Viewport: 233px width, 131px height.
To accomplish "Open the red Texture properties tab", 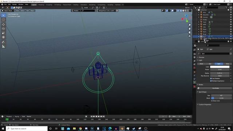I will click(194, 87).
